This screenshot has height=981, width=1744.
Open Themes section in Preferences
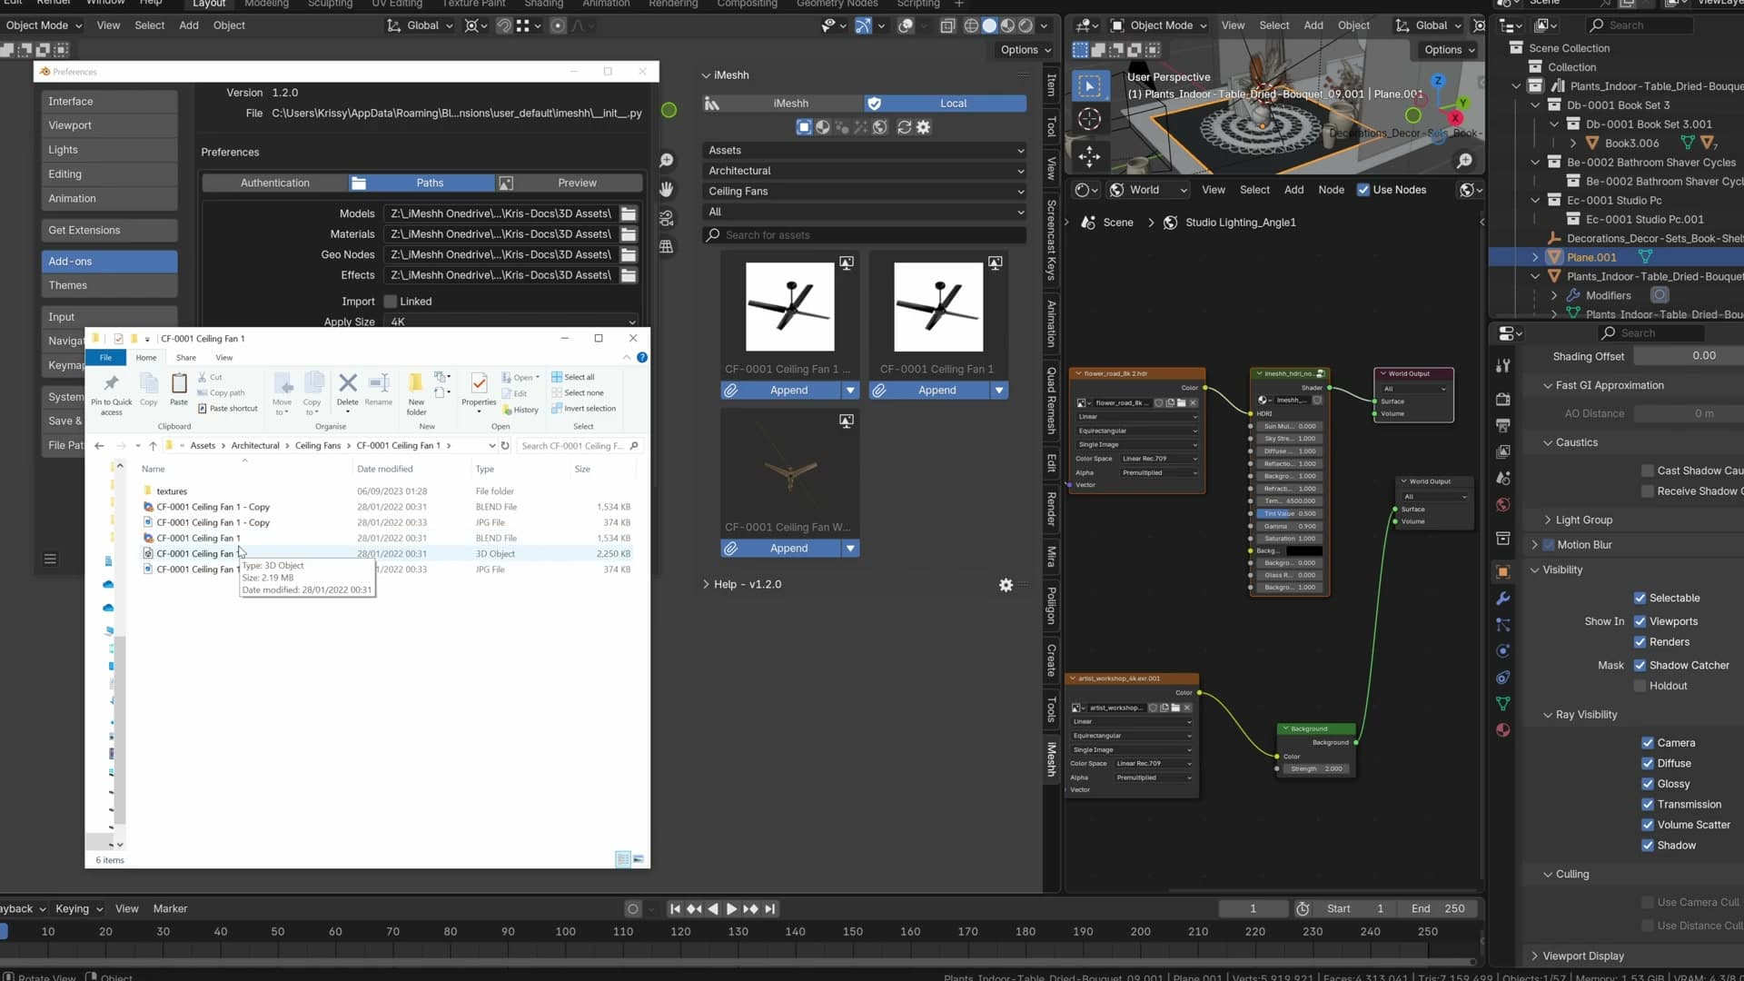tap(109, 286)
